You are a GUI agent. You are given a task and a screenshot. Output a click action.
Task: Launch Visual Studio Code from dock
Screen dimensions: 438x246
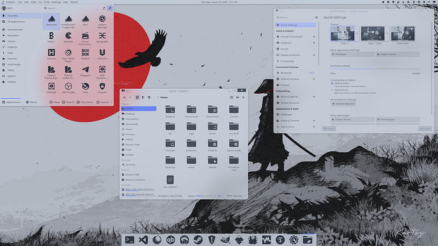(143, 240)
